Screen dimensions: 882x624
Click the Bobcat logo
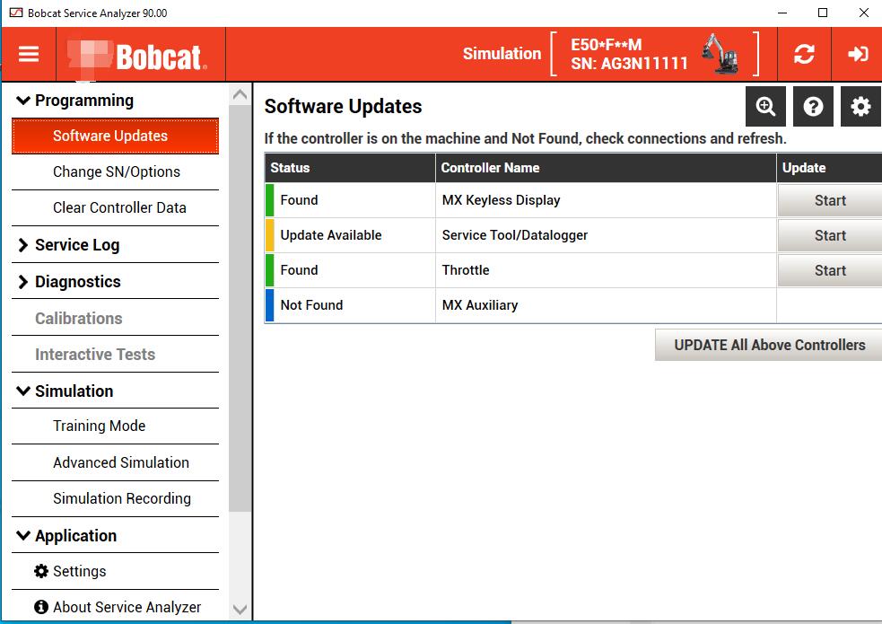click(x=137, y=57)
